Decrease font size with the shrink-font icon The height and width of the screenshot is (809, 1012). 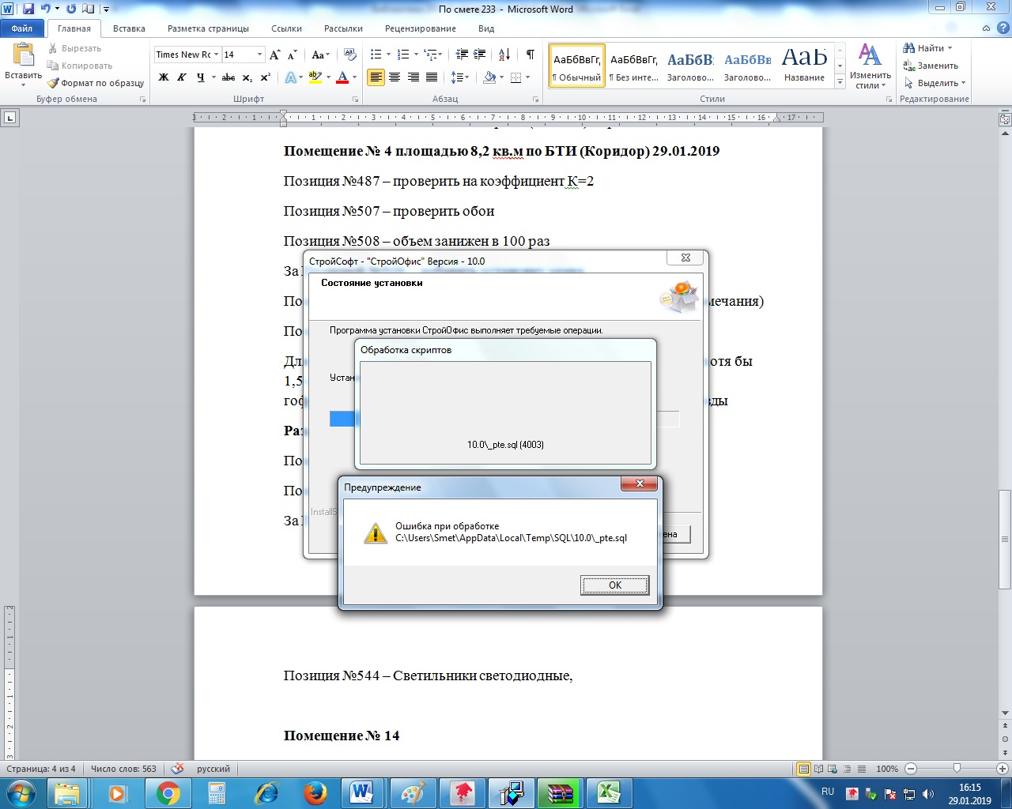292,55
